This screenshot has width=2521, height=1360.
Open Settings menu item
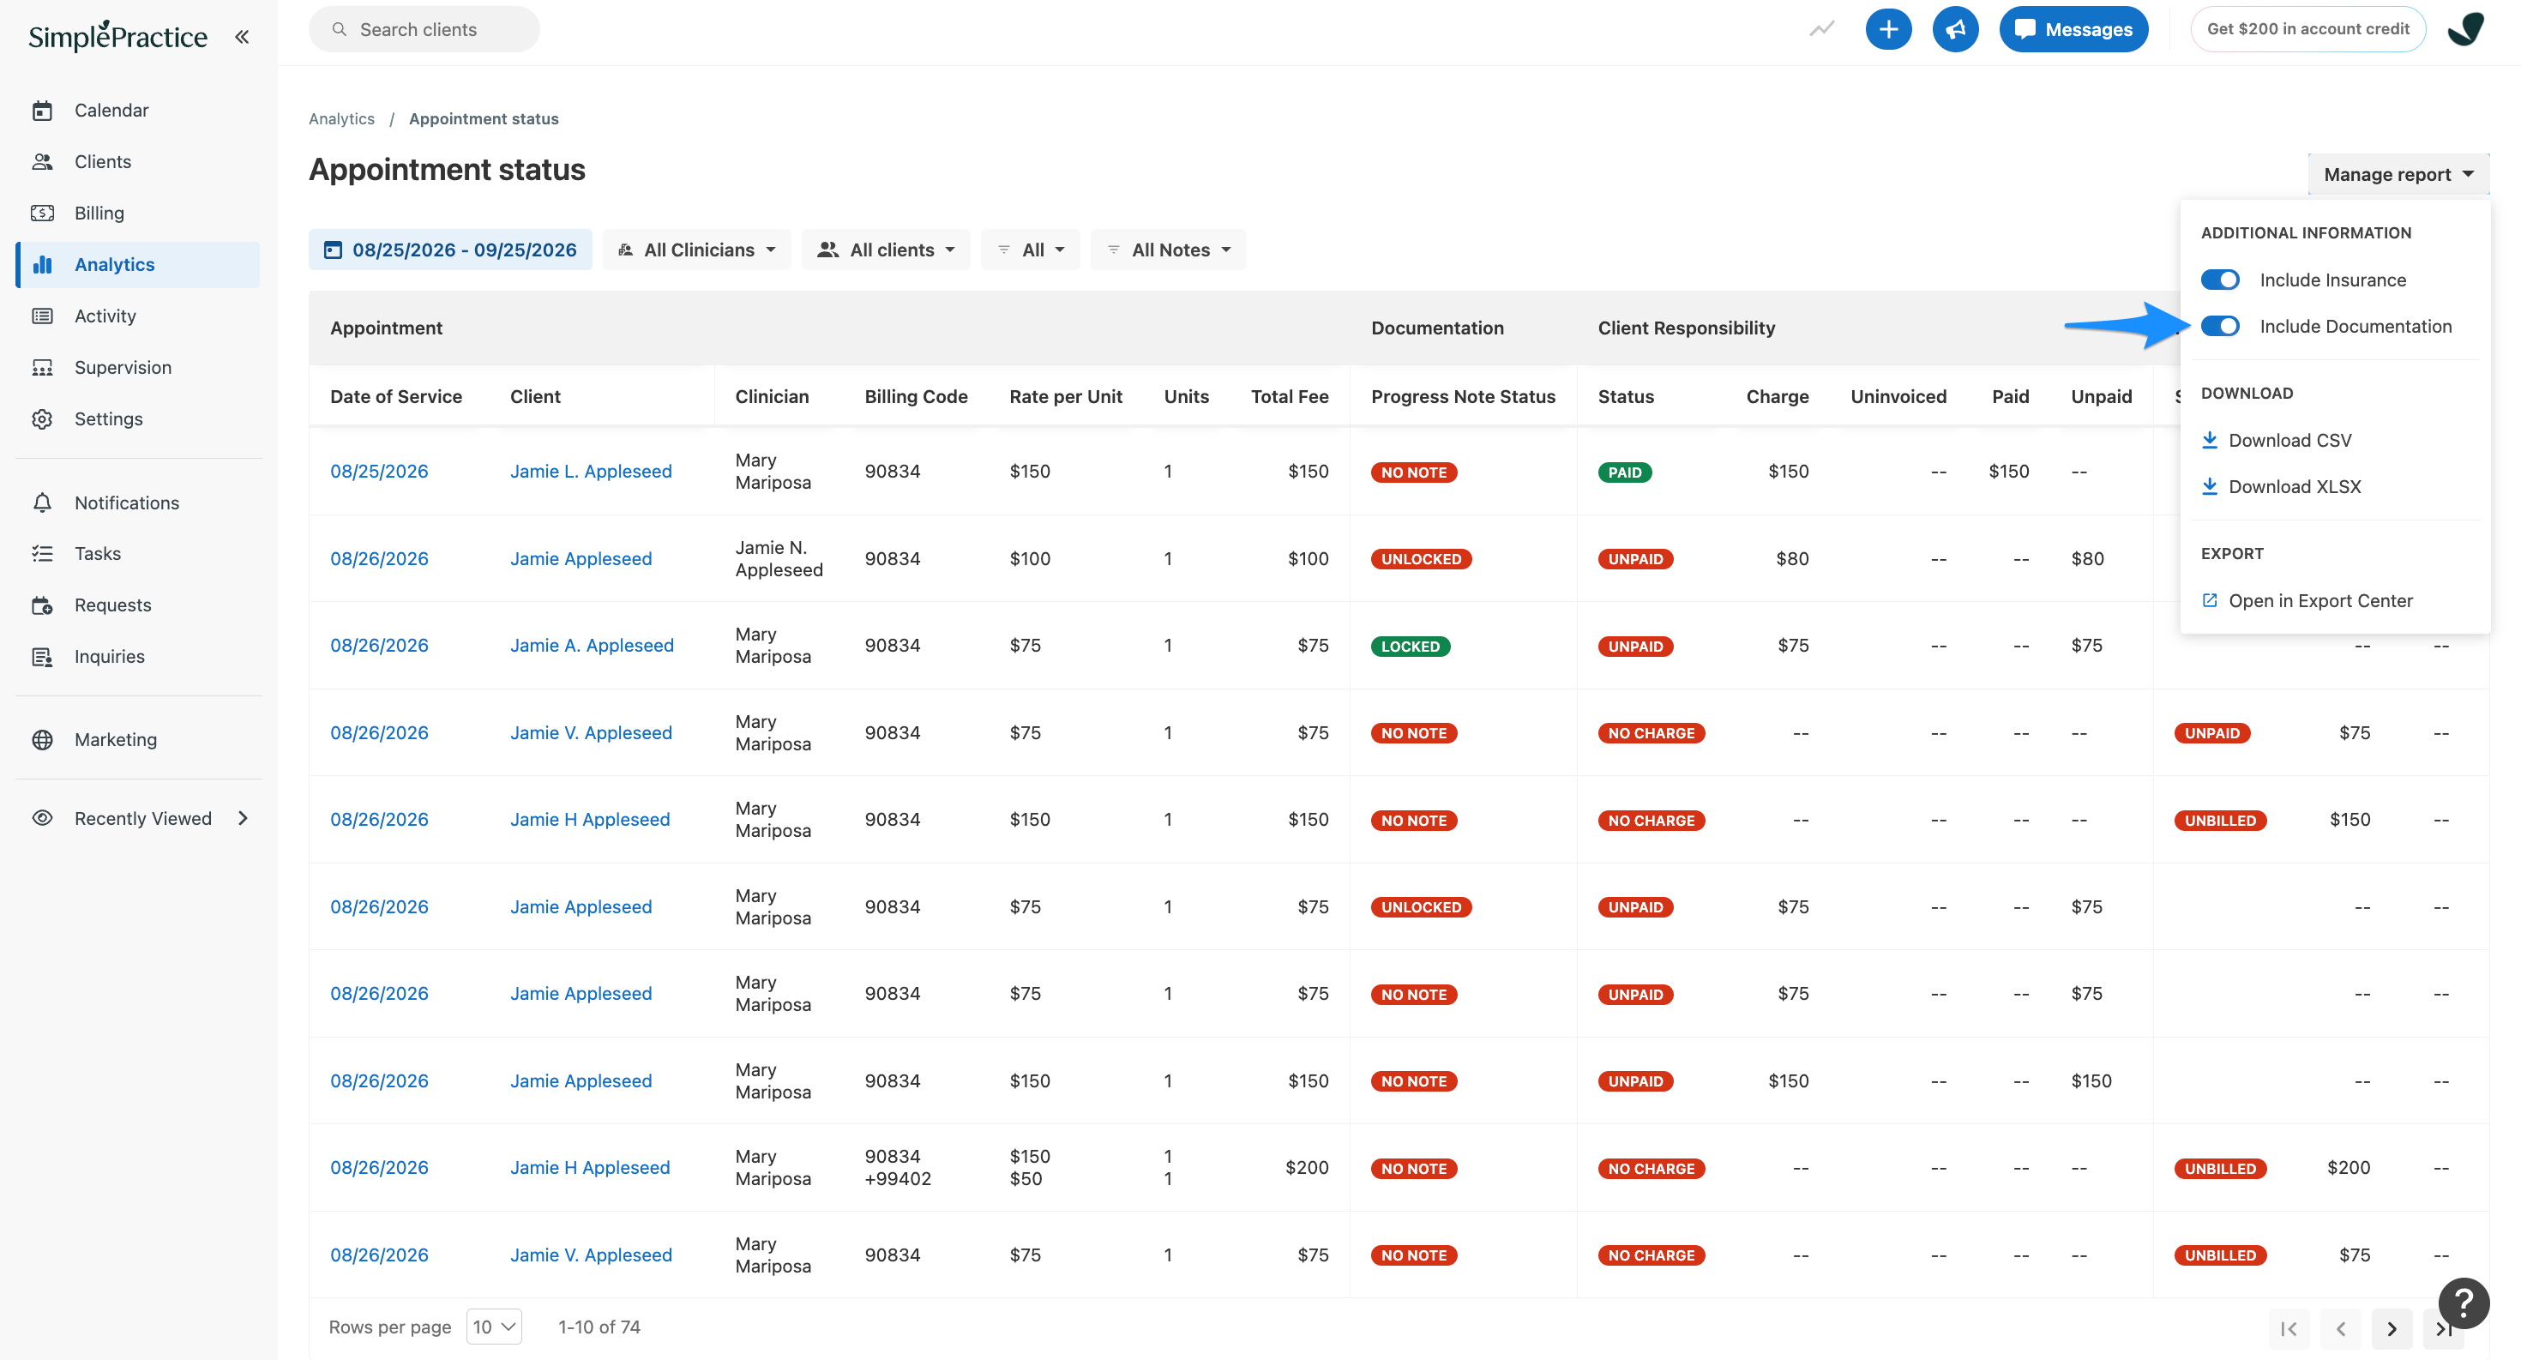[x=138, y=418]
